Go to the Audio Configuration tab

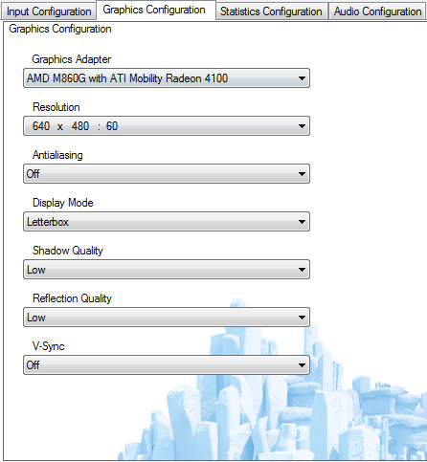[377, 11]
